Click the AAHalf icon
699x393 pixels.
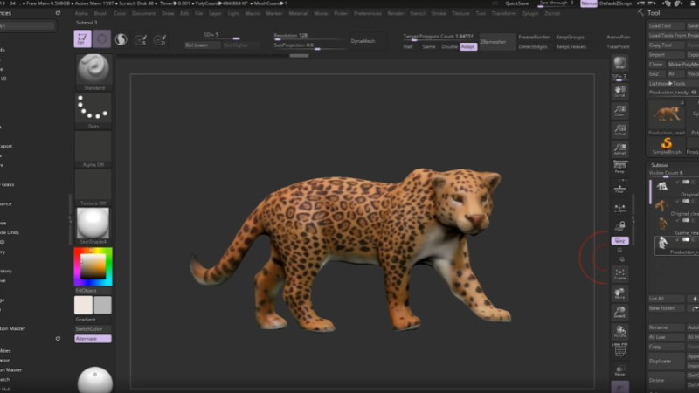click(x=619, y=148)
